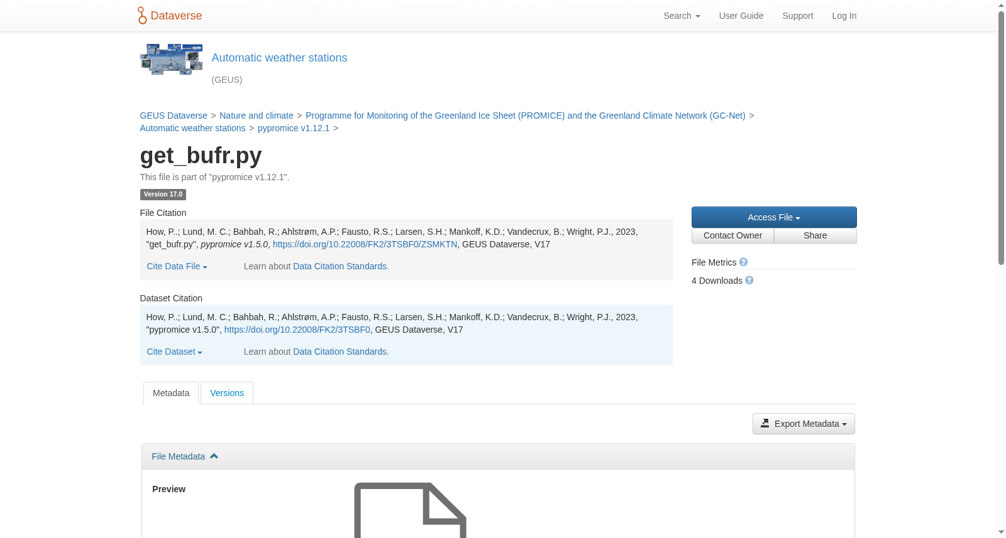Screen dimensions: 1006x538
Task: Collapse File Metadata with chevron icon
Action: coord(214,456)
